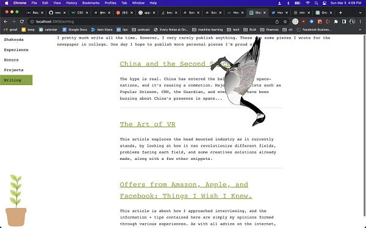Open macOS Control Center
The image size is (366, 228).
(325, 3)
